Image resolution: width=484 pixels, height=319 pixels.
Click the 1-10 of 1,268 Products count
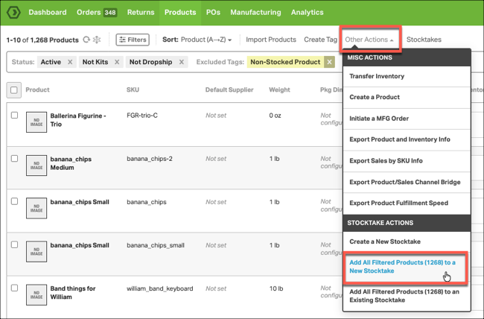point(42,40)
